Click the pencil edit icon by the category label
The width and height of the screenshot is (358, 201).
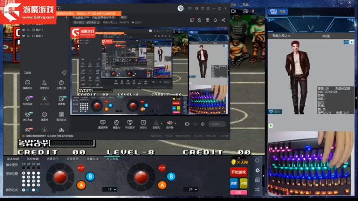pos(98,22)
